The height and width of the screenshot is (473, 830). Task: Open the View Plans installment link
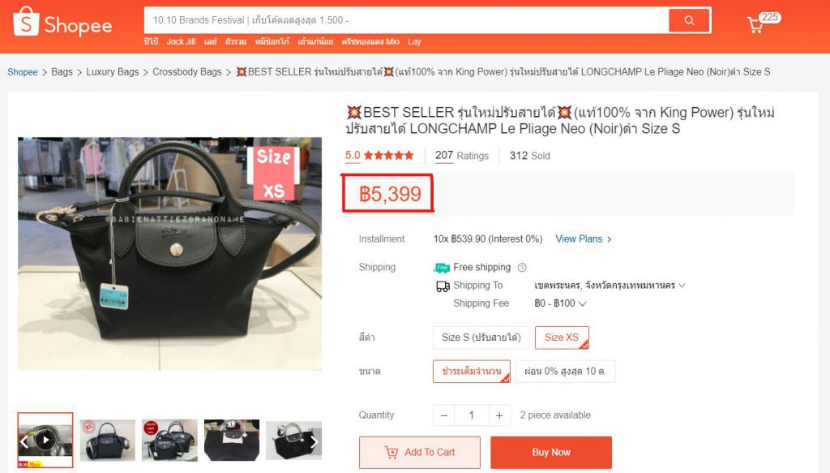point(583,239)
